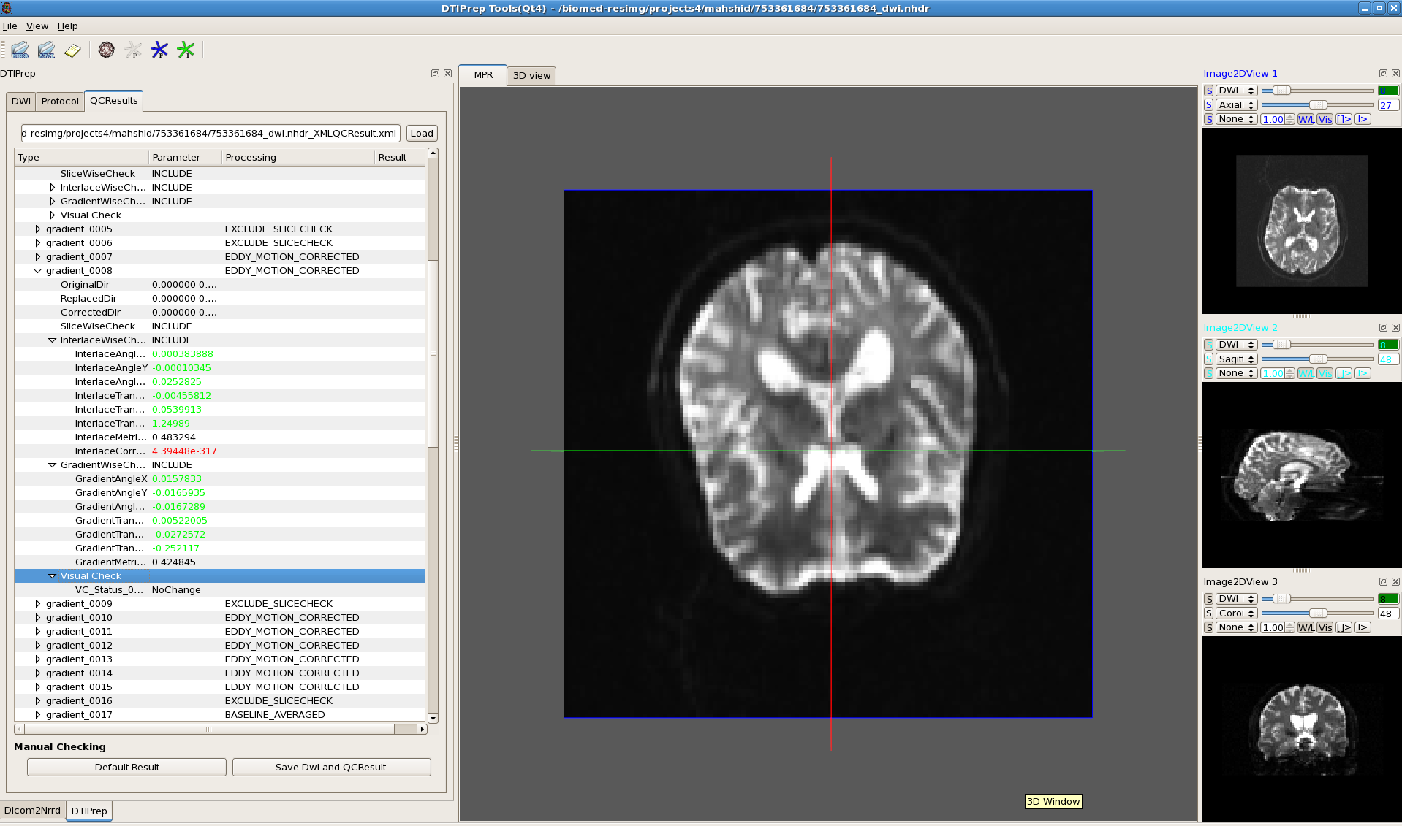The image size is (1402, 826).
Task: Click the green star 'I' toolbar icon
Action: (186, 50)
